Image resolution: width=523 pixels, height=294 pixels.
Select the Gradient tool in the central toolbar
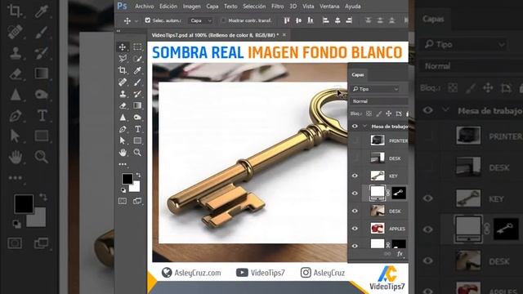[x=137, y=105]
